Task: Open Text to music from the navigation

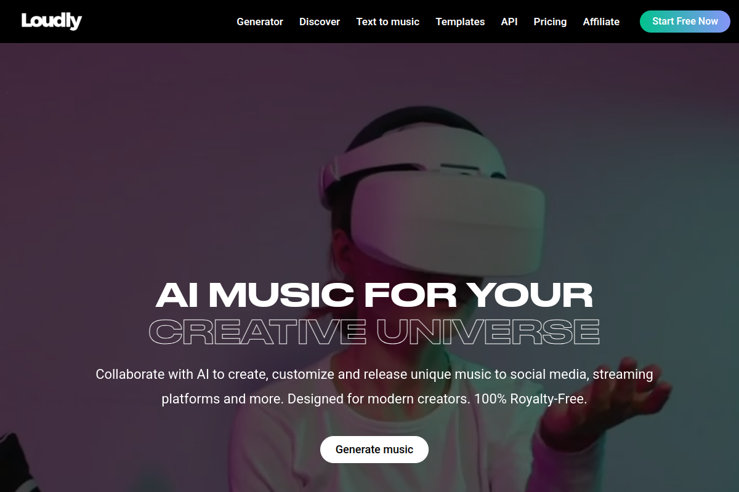Action: click(x=388, y=22)
